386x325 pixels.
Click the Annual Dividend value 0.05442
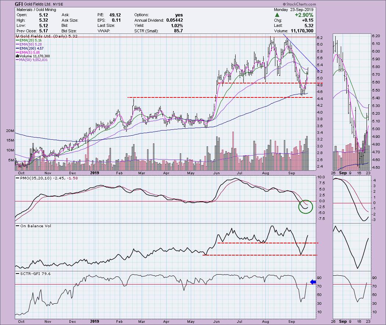(x=175, y=20)
